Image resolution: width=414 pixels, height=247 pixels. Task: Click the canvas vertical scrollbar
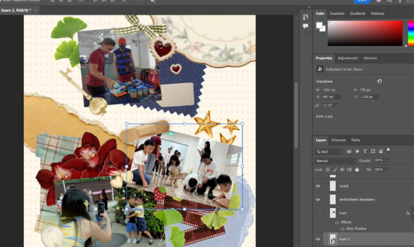pyautogui.click(x=296, y=115)
